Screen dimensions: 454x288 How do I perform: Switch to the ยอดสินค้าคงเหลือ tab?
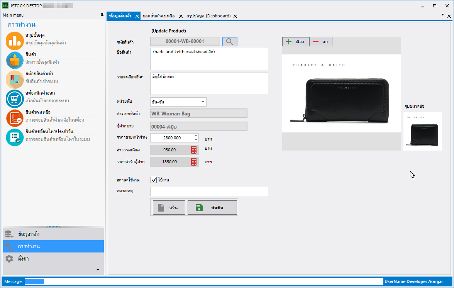click(159, 16)
